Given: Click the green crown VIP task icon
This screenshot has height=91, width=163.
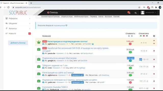Looking at the screenshot, I should [x=39, y=42].
